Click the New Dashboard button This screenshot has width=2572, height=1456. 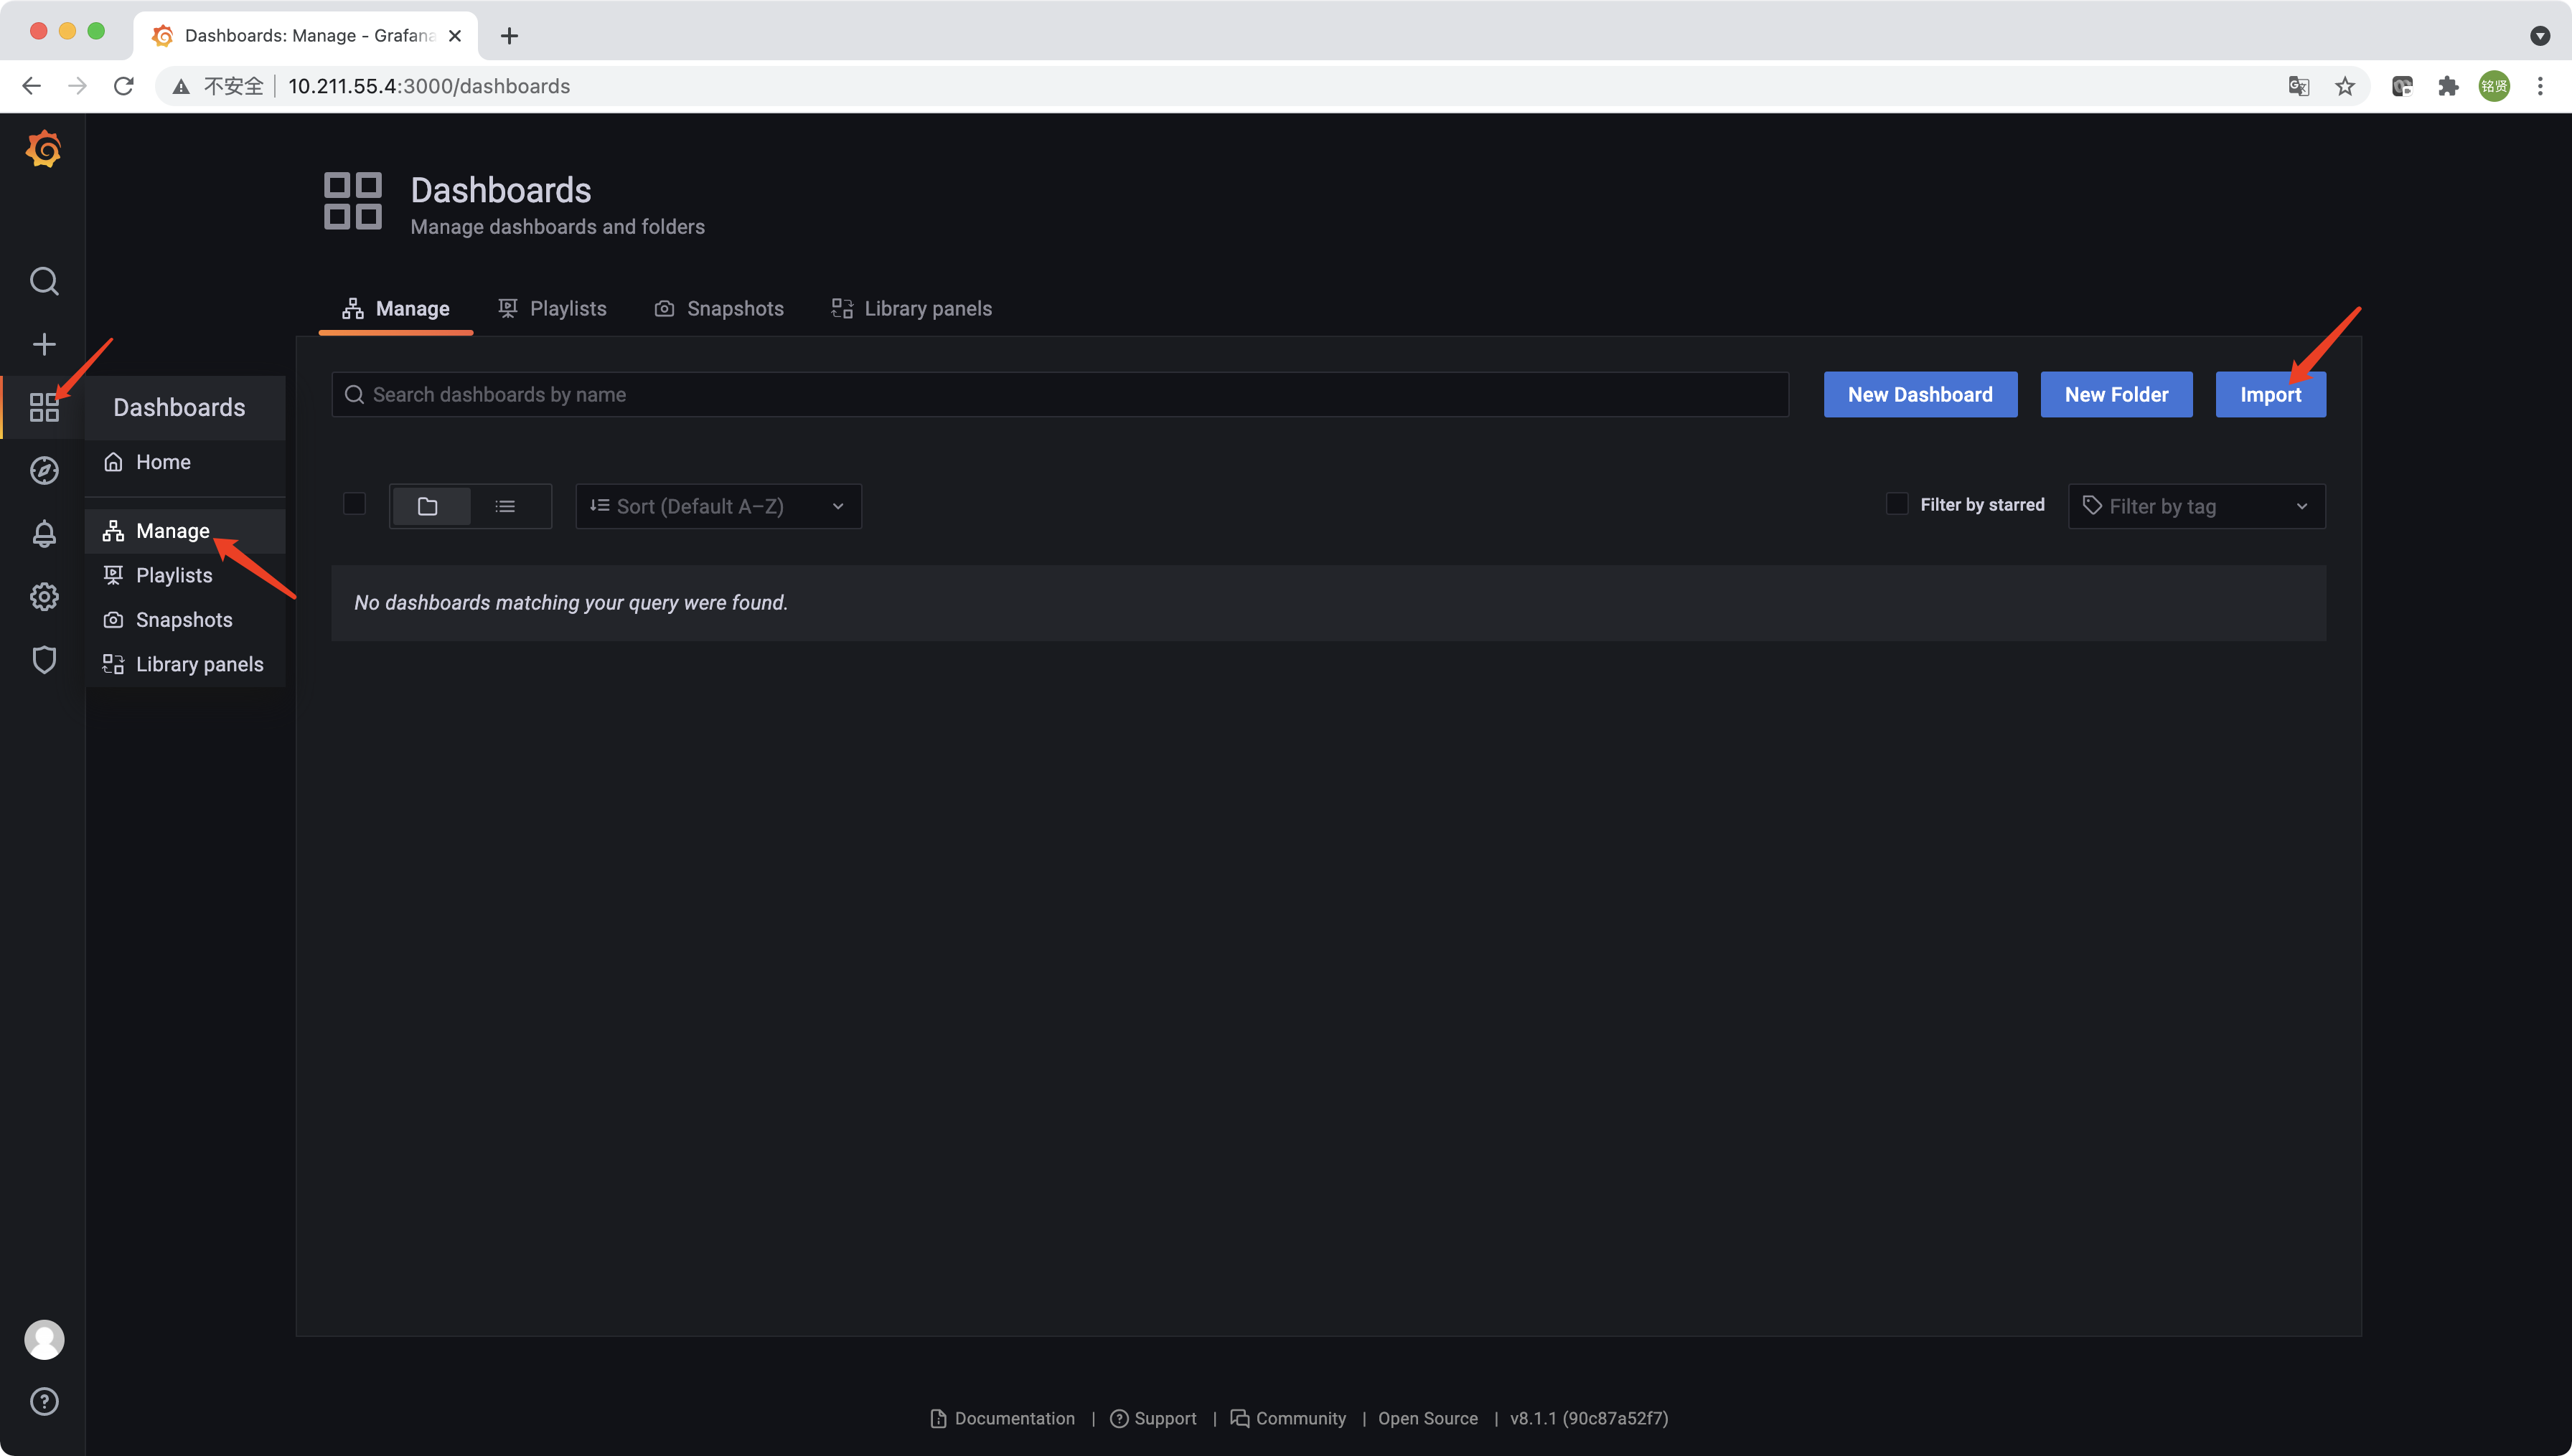point(1919,394)
